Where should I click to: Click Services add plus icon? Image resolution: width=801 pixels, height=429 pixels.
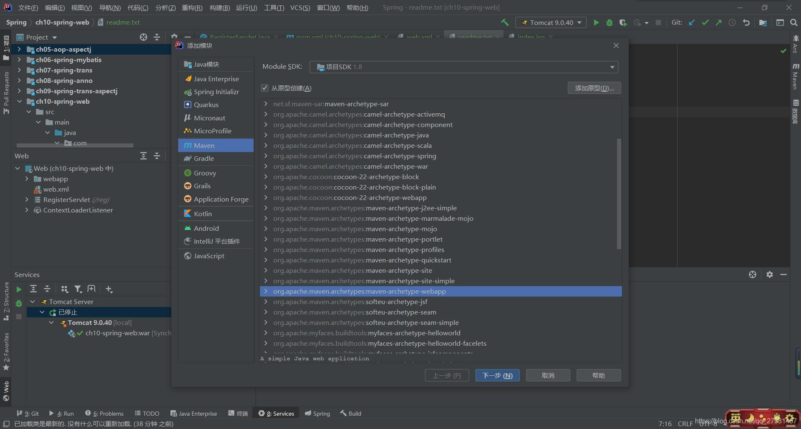(x=109, y=289)
